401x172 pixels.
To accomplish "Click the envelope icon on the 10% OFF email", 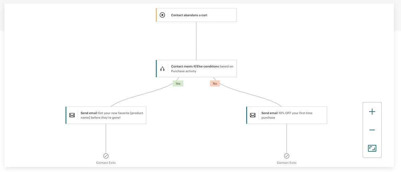I will (253, 115).
